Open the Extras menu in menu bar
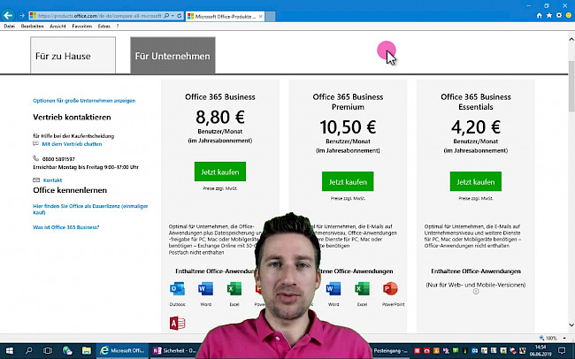The height and width of the screenshot is (359, 575). [104, 27]
